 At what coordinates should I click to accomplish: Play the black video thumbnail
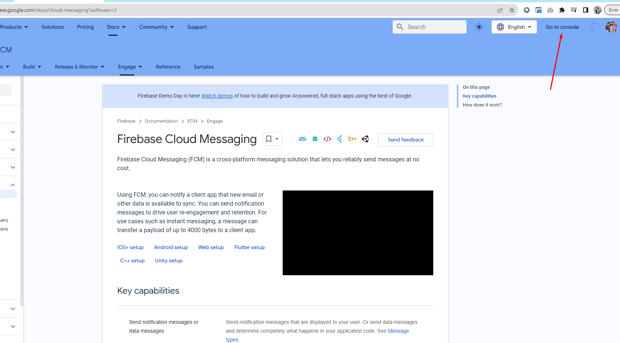coord(358,233)
